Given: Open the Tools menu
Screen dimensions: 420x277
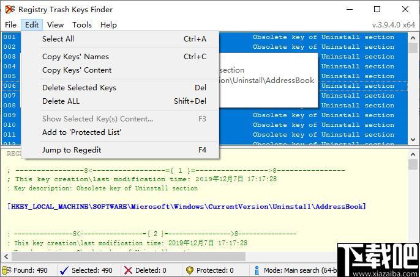Looking at the screenshot, I should point(82,25).
